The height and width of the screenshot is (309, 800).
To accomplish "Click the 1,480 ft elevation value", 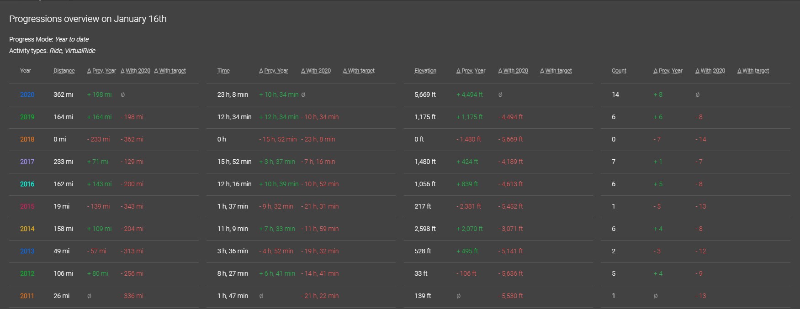I will 425,162.
